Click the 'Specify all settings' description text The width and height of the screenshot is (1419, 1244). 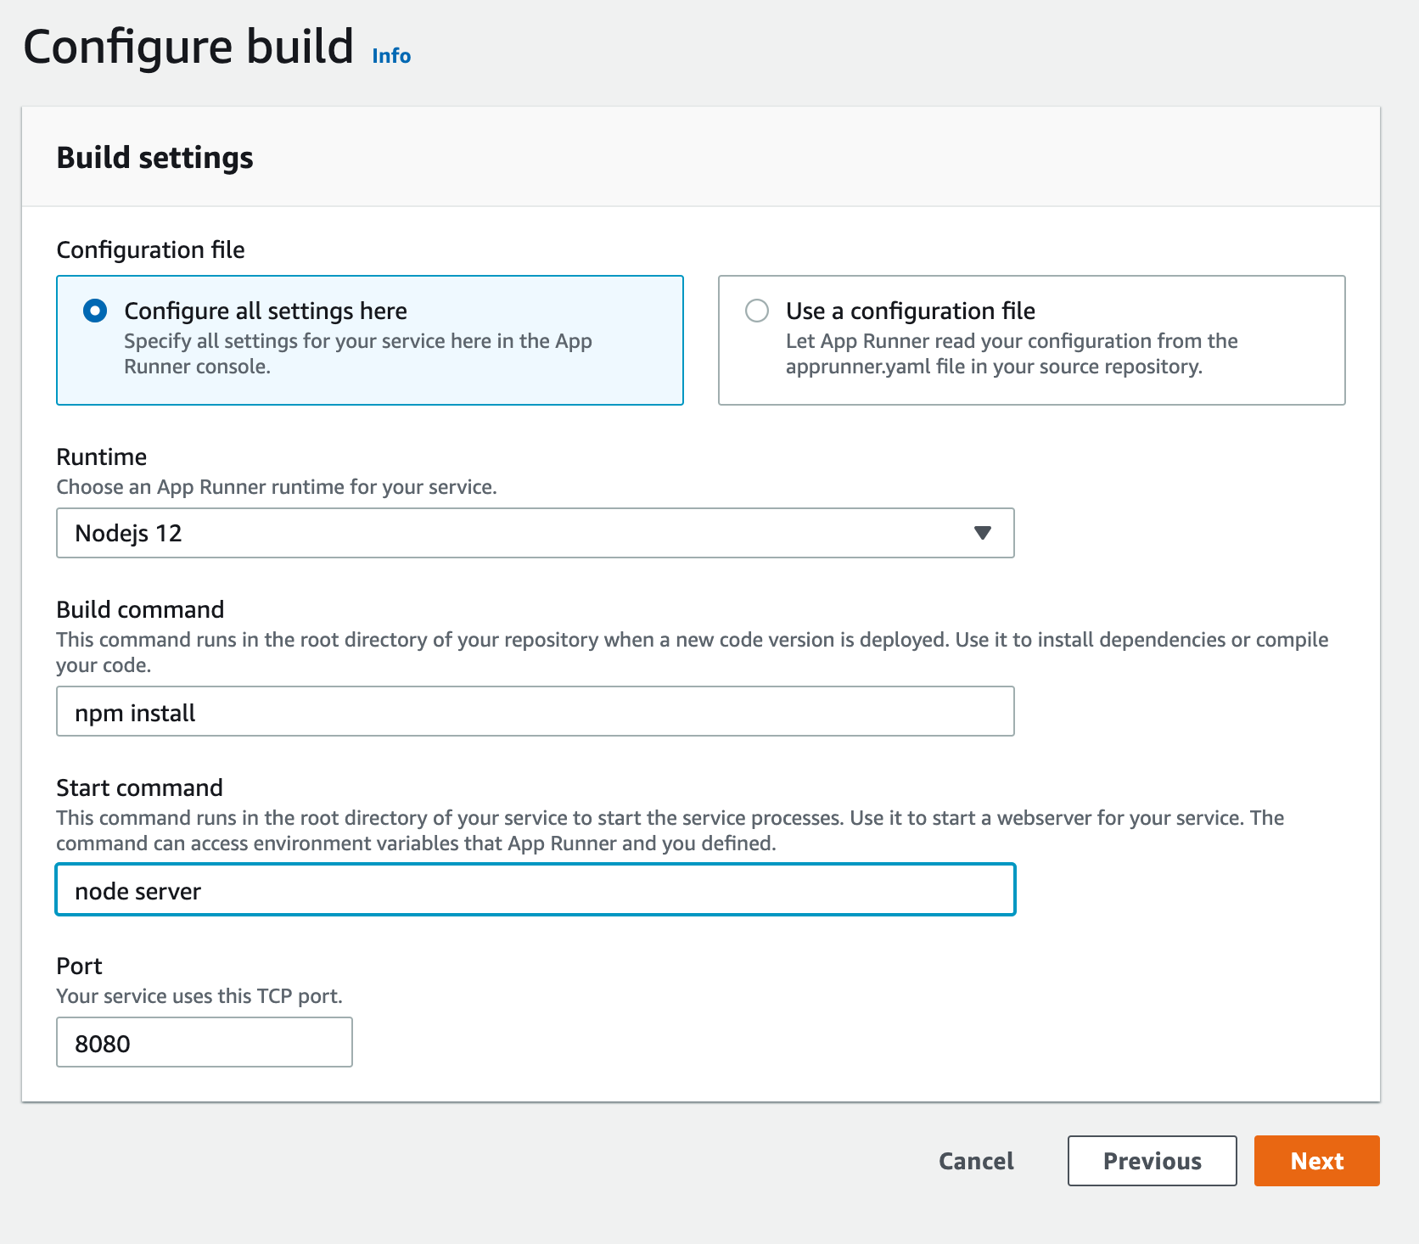click(x=357, y=354)
